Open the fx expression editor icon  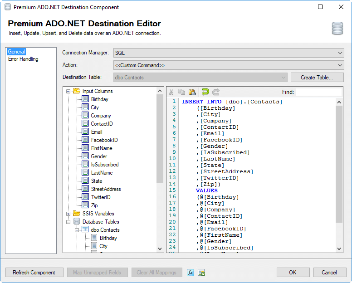point(191,273)
